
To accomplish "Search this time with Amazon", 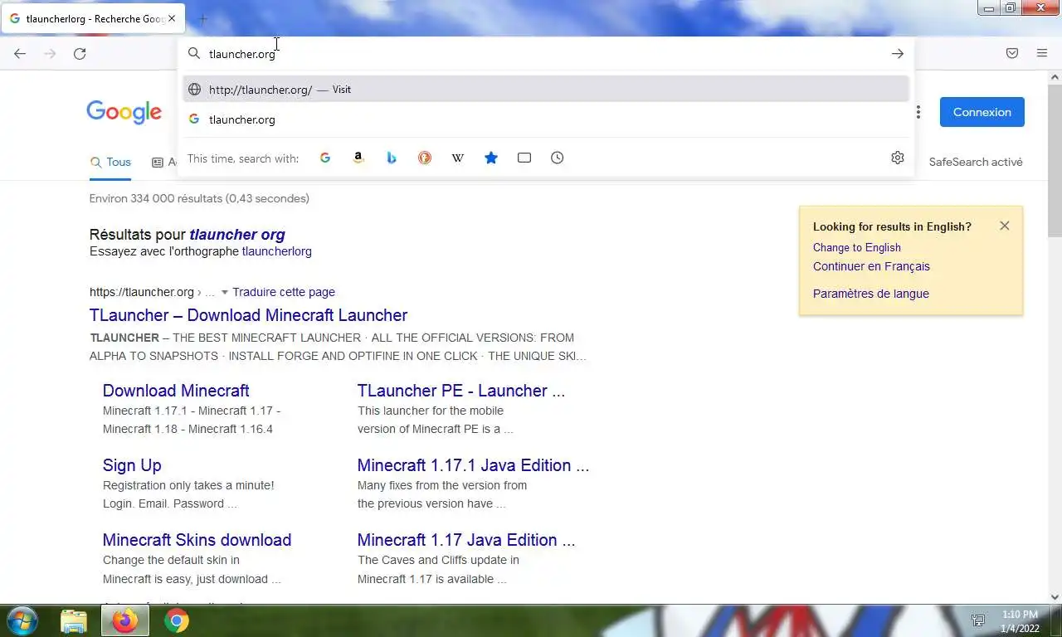I will [358, 158].
